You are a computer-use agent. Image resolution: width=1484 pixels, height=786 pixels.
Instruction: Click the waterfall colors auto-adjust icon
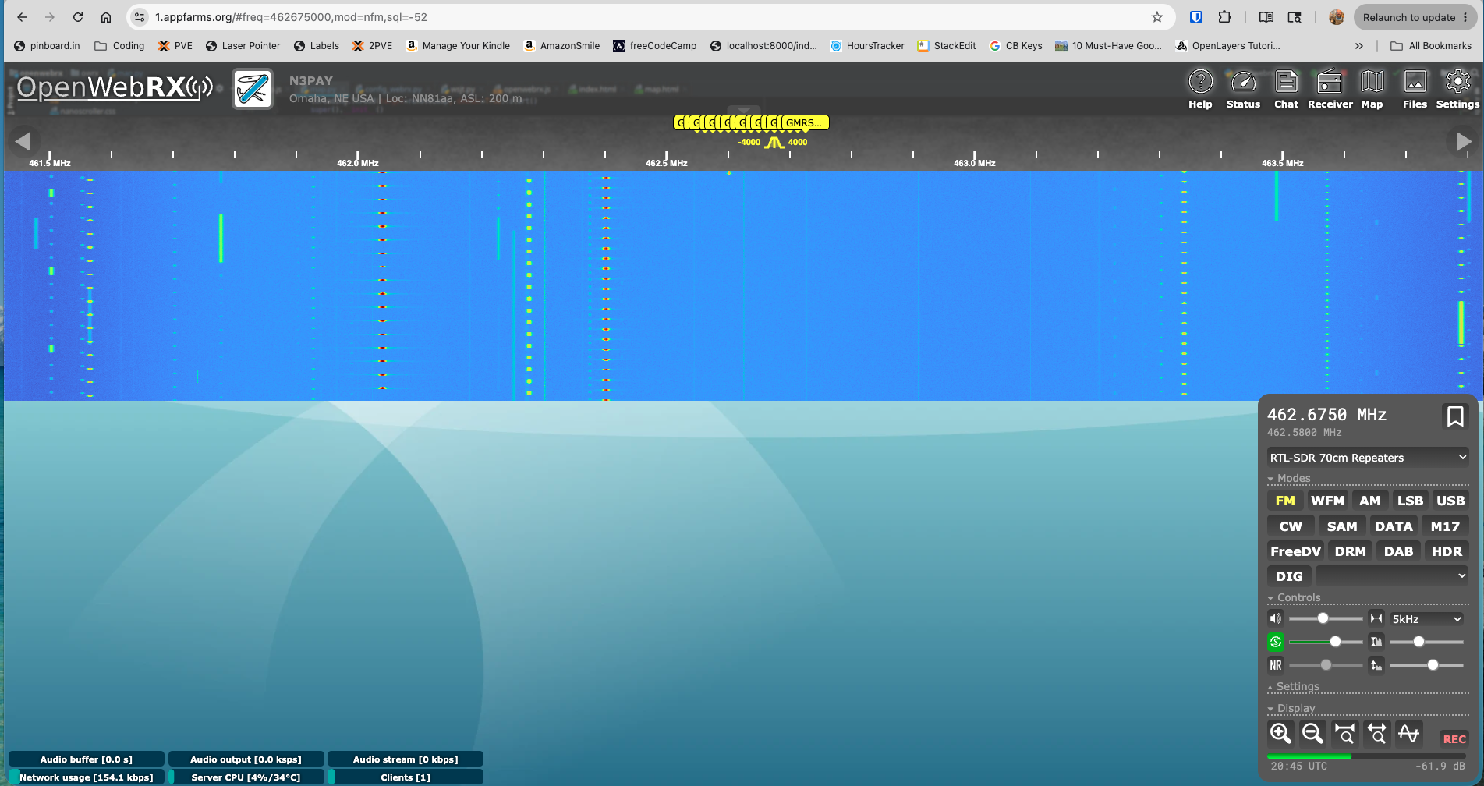(1376, 642)
